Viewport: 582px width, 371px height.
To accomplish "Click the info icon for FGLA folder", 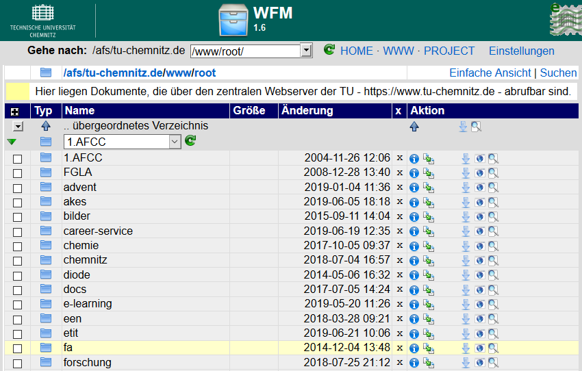I will 414,173.
